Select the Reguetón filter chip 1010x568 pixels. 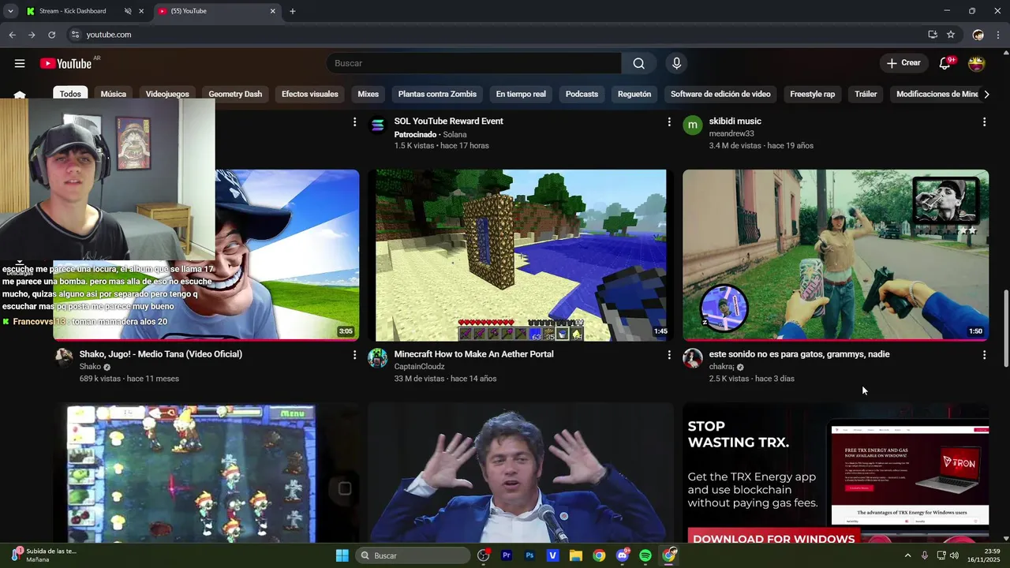(x=634, y=94)
